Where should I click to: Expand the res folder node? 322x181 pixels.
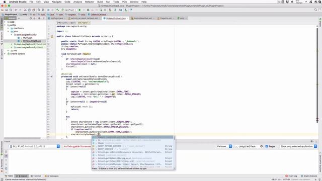(x=8, y=50)
